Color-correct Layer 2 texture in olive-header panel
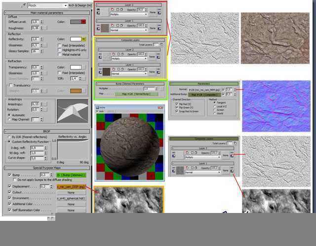The image size is (316, 246). pyautogui.click(x=174, y=156)
